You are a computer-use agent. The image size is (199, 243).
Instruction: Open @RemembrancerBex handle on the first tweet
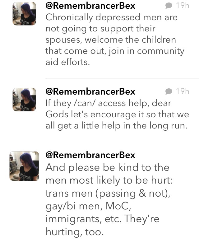pyautogui.click(x=90, y=6)
